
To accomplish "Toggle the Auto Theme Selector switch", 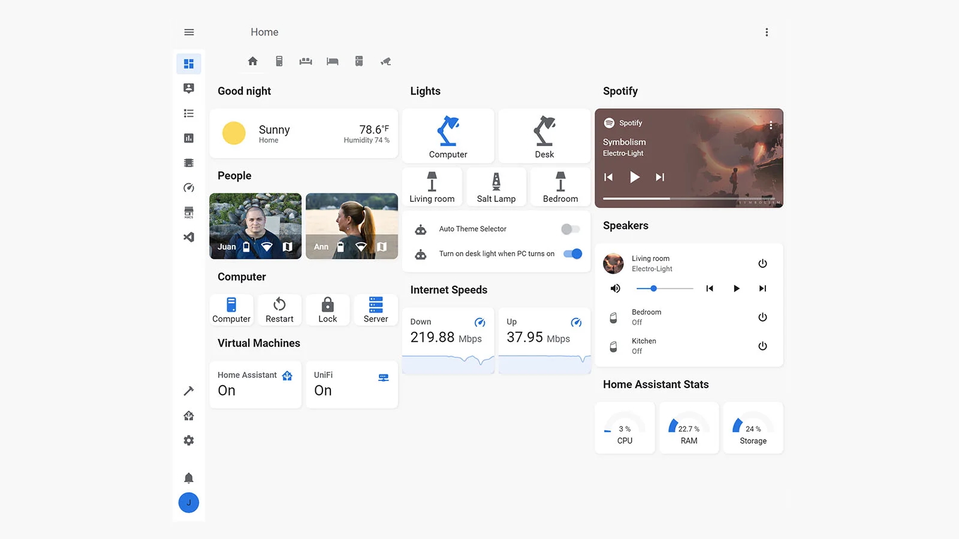I will [569, 229].
